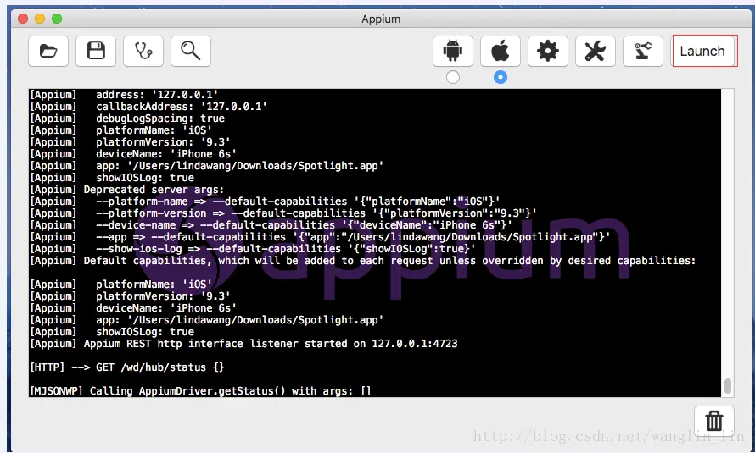Viewport: 755px width, 453px height.
Task: Open a saved configuration with the folder icon
Action: click(48, 51)
